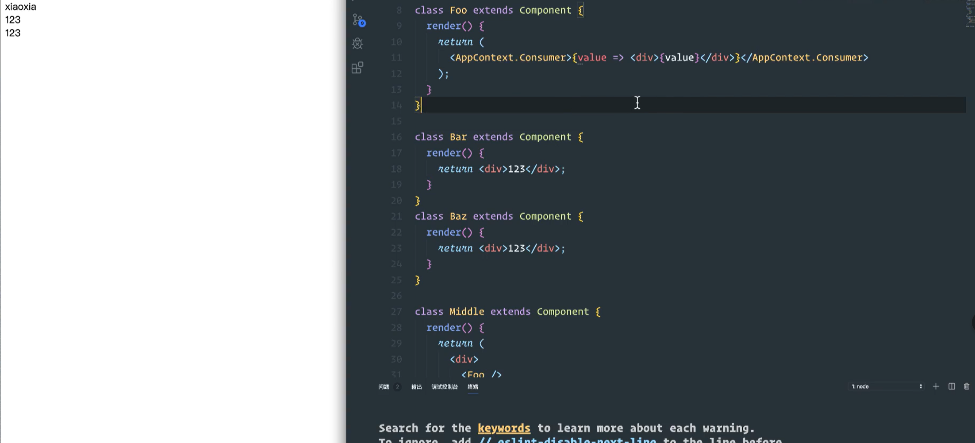Image resolution: width=975 pixels, height=443 pixels.
Task: Switch to the 调试控制台 tab
Action: [445, 387]
